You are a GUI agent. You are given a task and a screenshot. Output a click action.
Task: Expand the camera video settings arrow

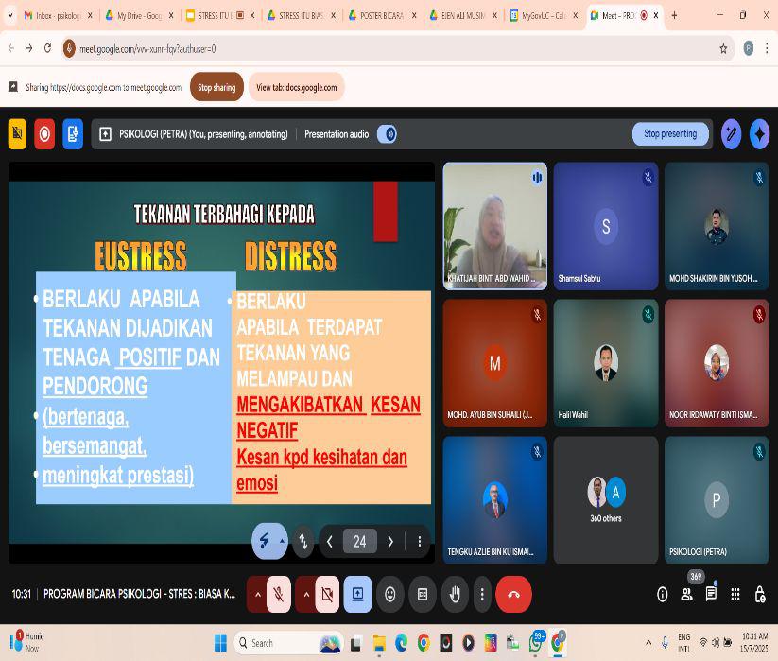point(305,595)
